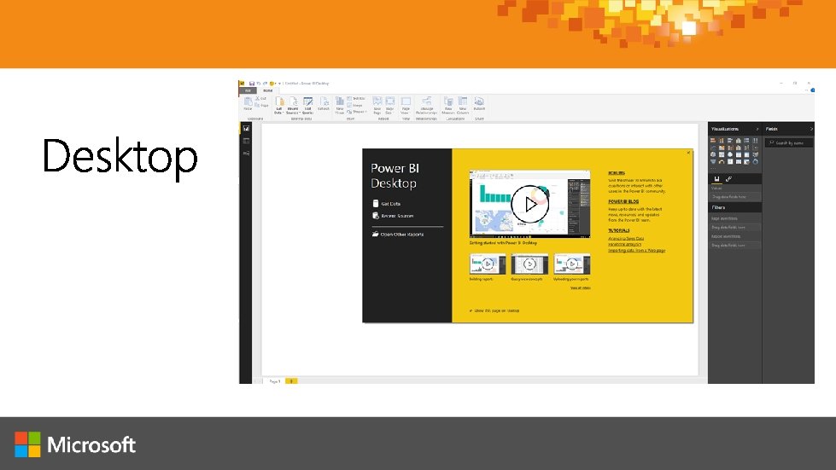Click Recent Sources on the splash screen

[x=393, y=216]
